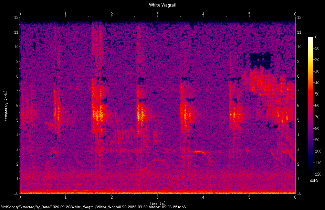
Task: Click the "3" tick on the bottom time axis
Action: pyautogui.click(x=158, y=197)
